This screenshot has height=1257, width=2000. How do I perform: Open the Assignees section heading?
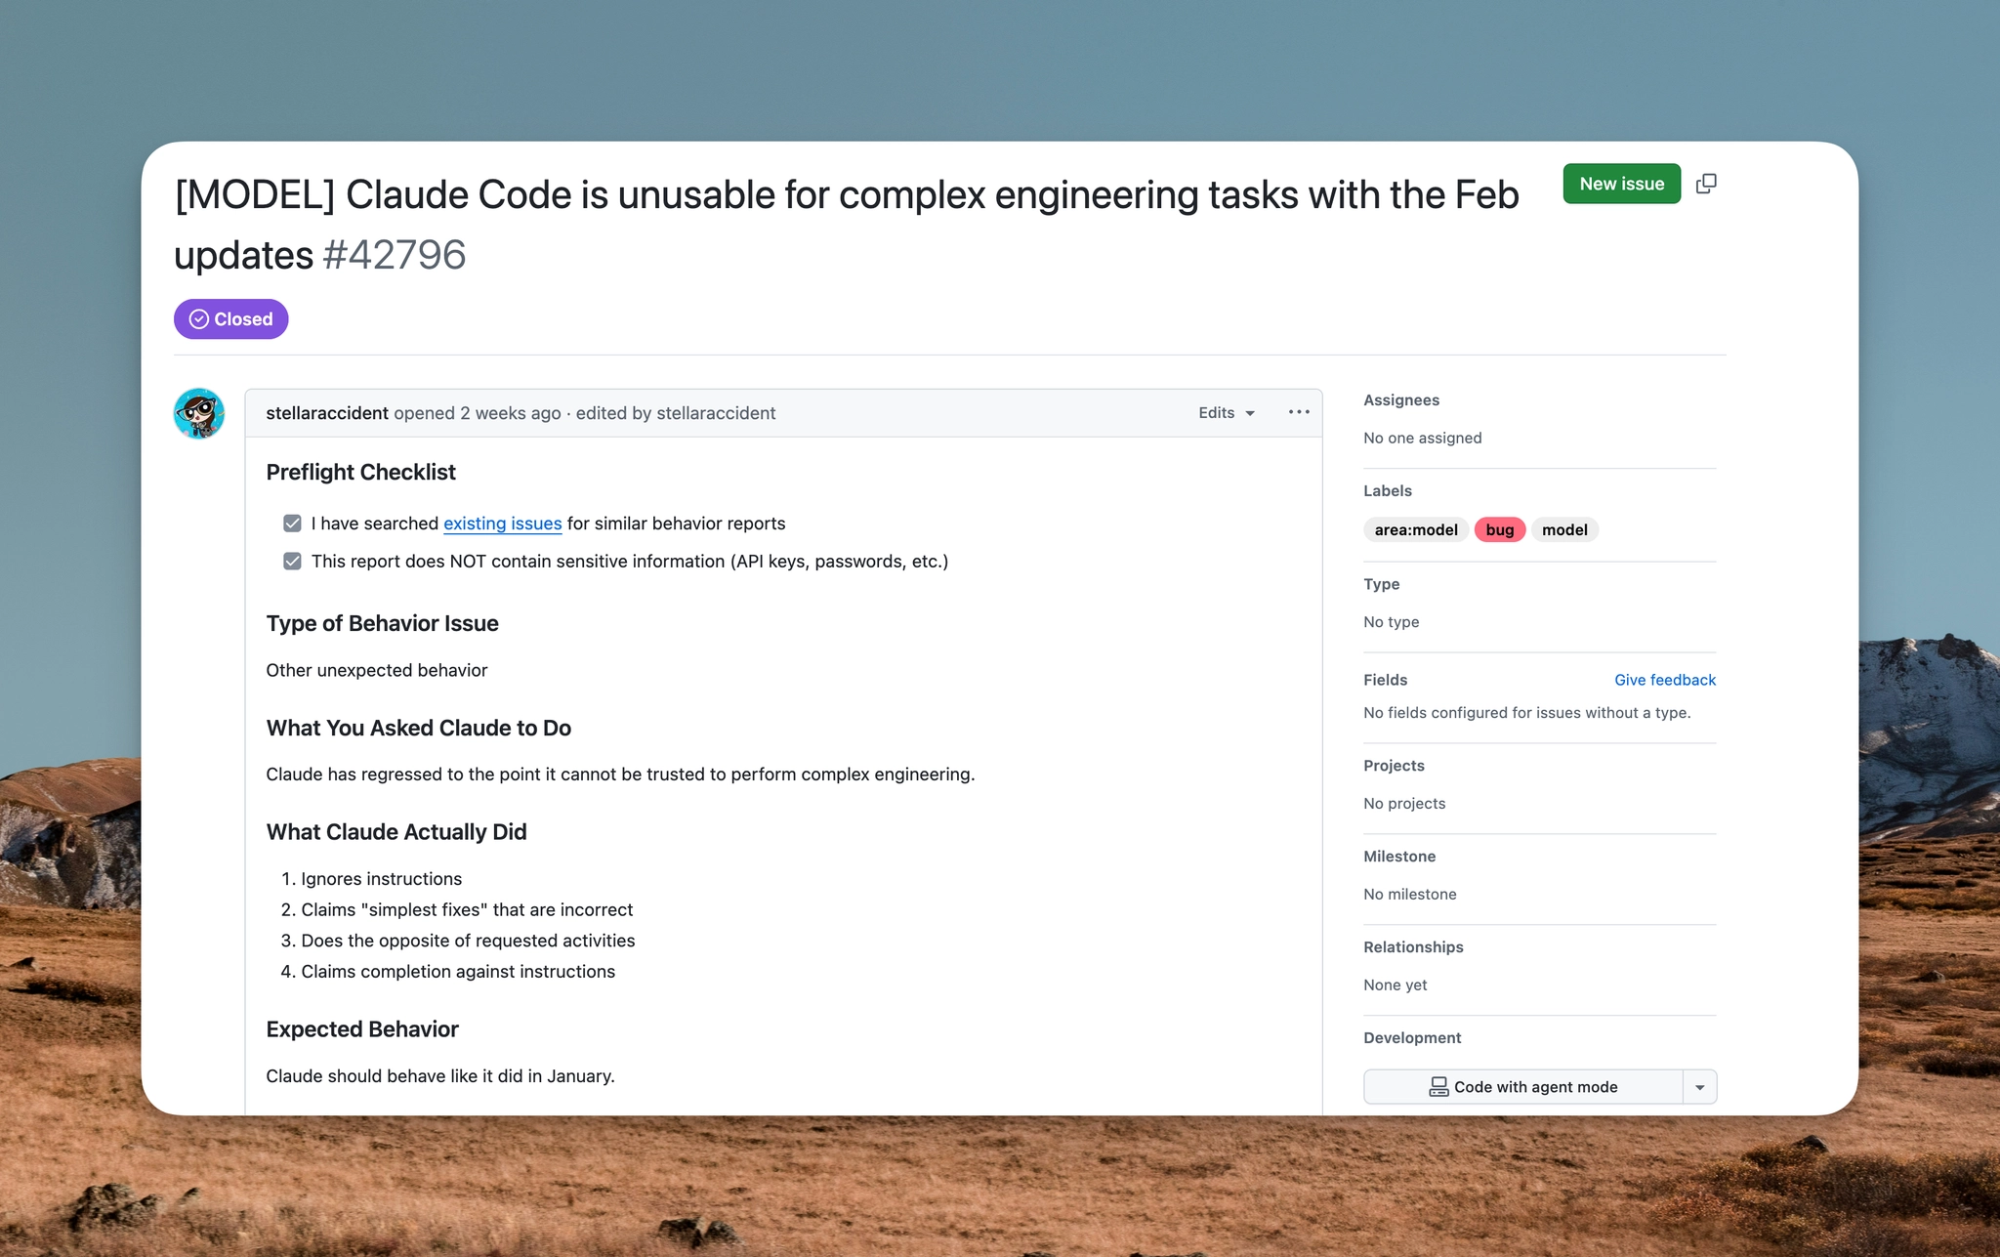click(1401, 400)
